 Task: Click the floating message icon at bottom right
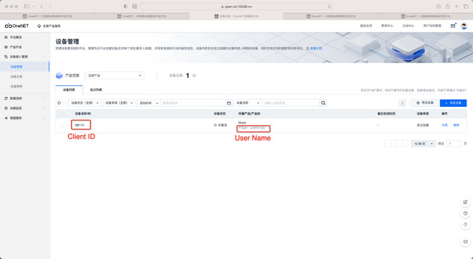tap(465, 241)
